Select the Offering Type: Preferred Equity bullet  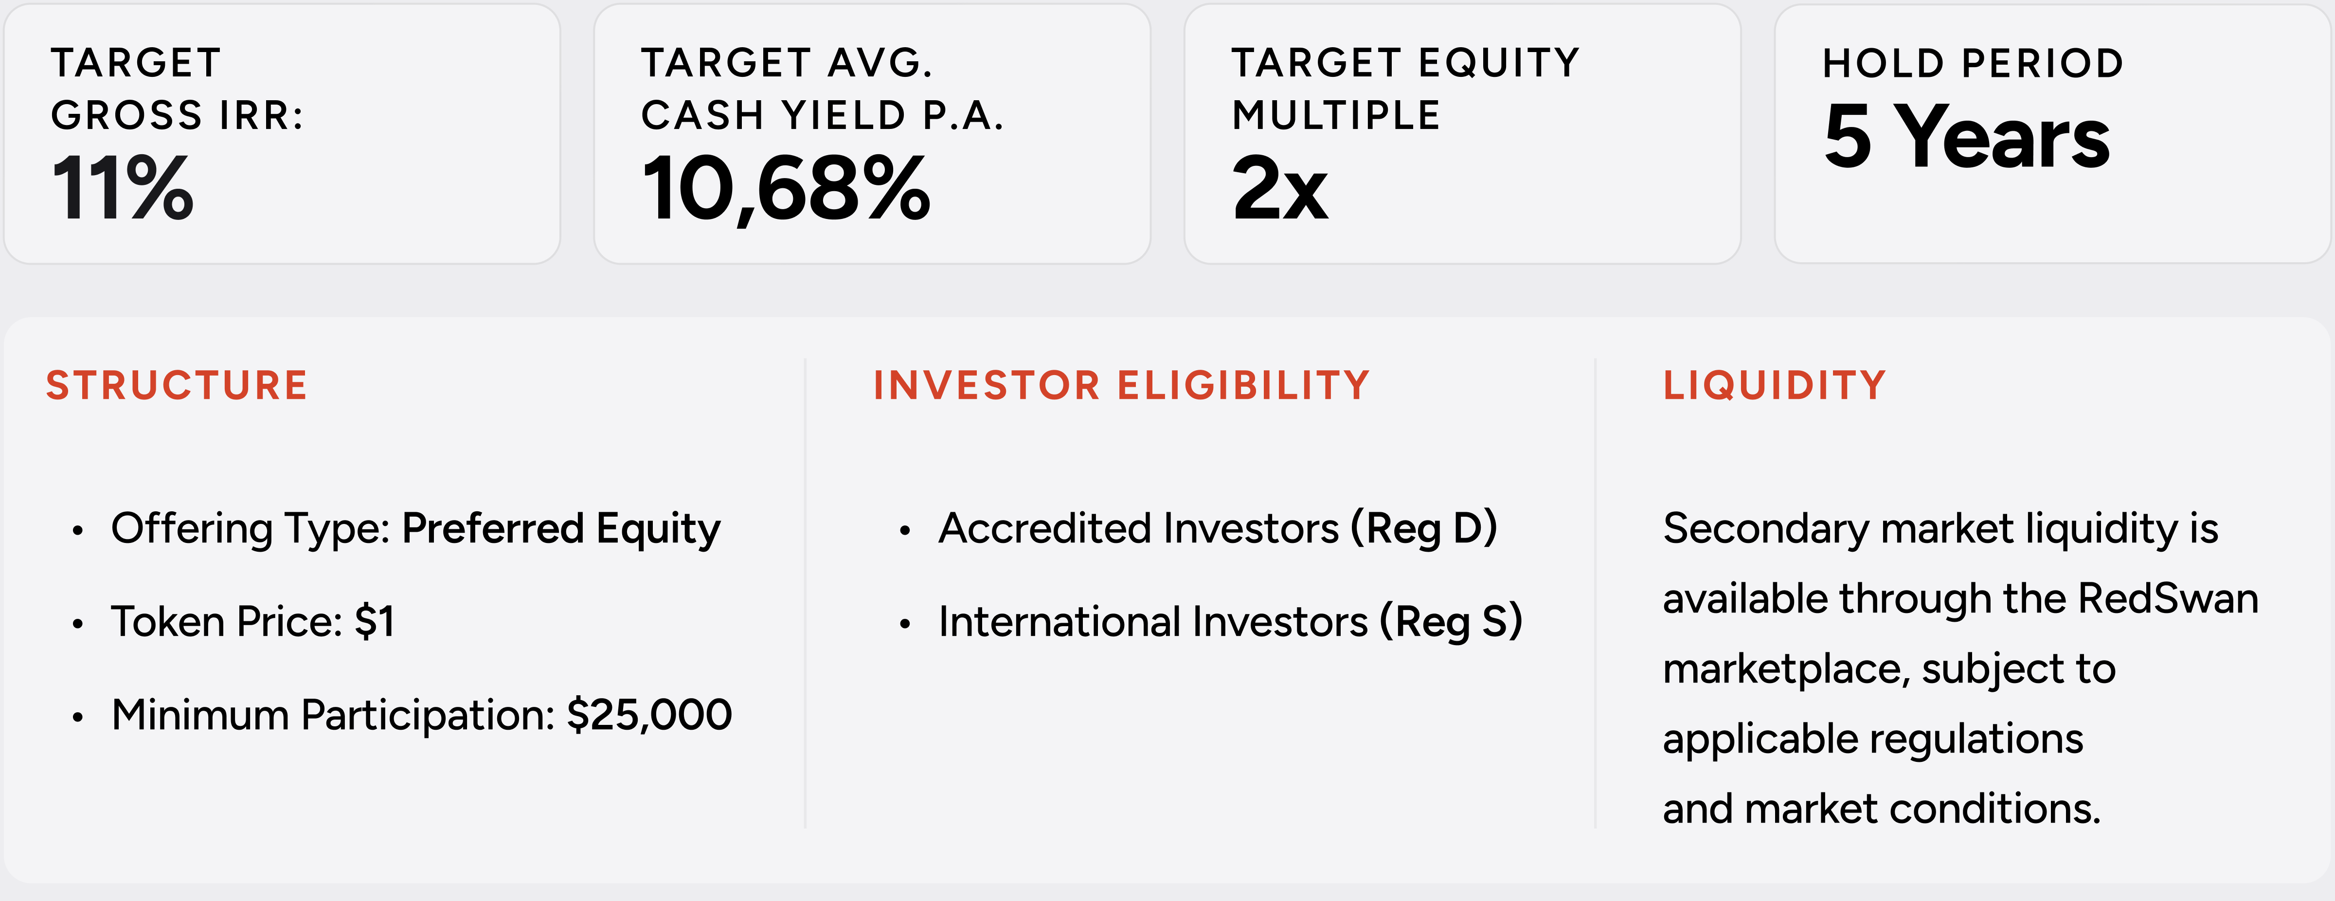coord(415,528)
